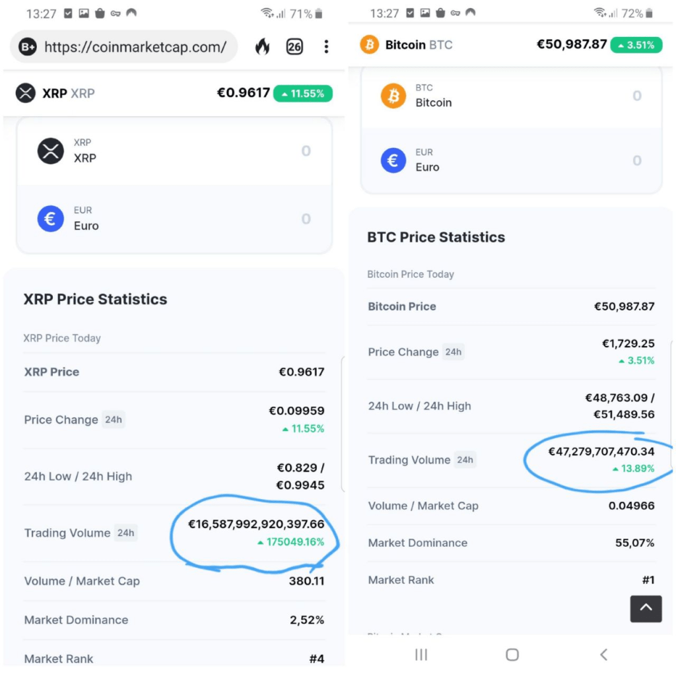Tap the green 11.55% change badge
Viewport: 676px width, 676px height.
point(303,94)
